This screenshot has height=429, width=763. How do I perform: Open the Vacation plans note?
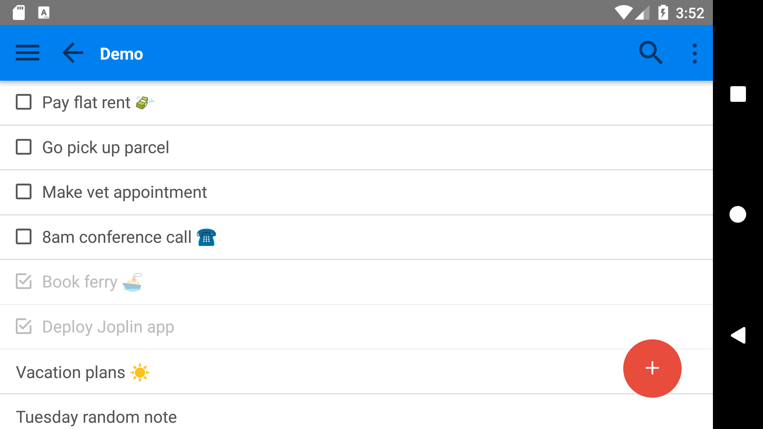point(356,372)
